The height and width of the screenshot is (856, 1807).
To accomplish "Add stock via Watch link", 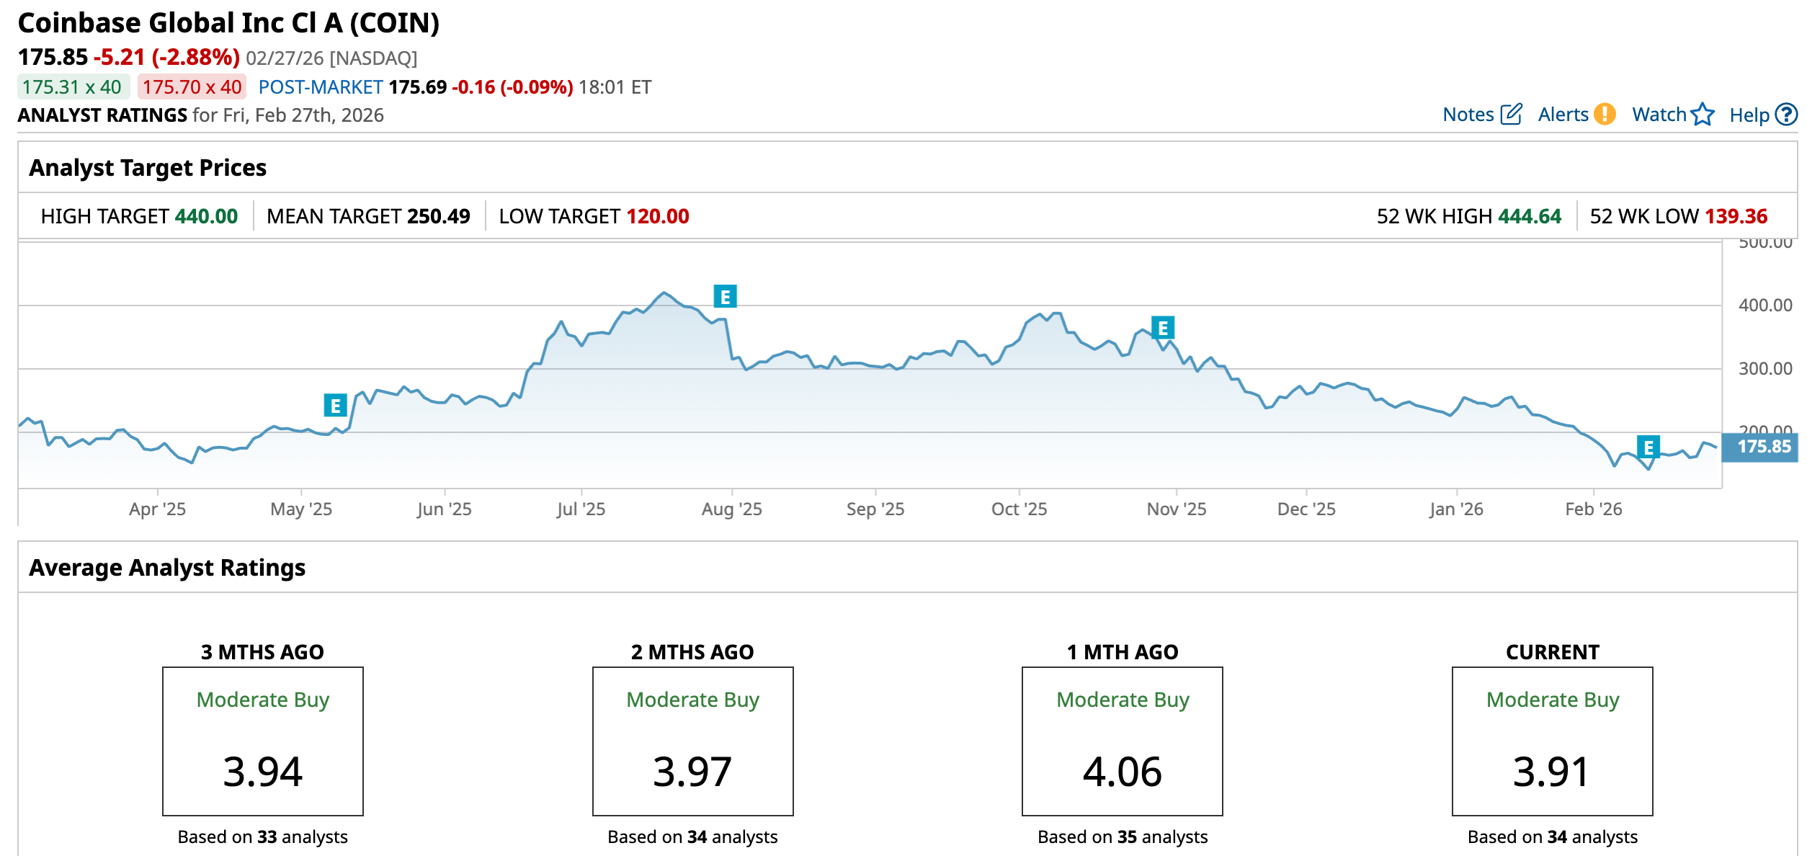I will (x=1659, y=115).
